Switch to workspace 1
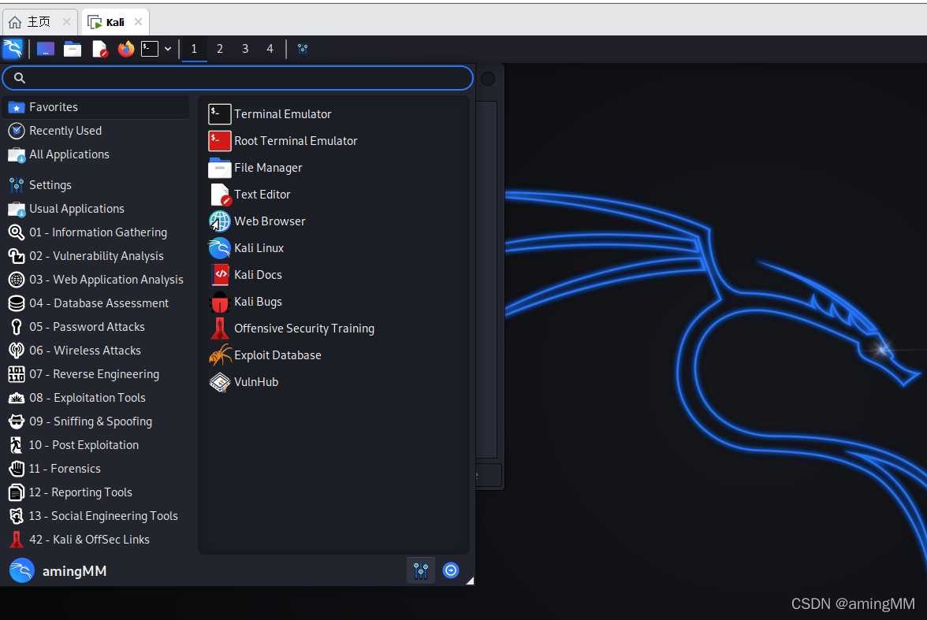Viewport: 927px width, 620px height. click(x=194, y=49)
